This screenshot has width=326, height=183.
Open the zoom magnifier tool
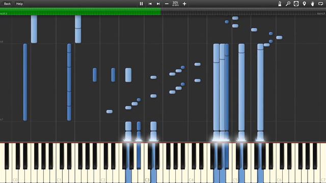(288, 4)
